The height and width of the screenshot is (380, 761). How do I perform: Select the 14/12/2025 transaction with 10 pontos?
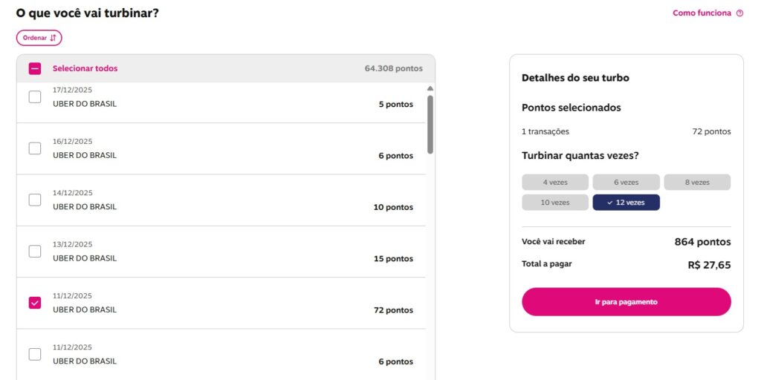point(35,200)
